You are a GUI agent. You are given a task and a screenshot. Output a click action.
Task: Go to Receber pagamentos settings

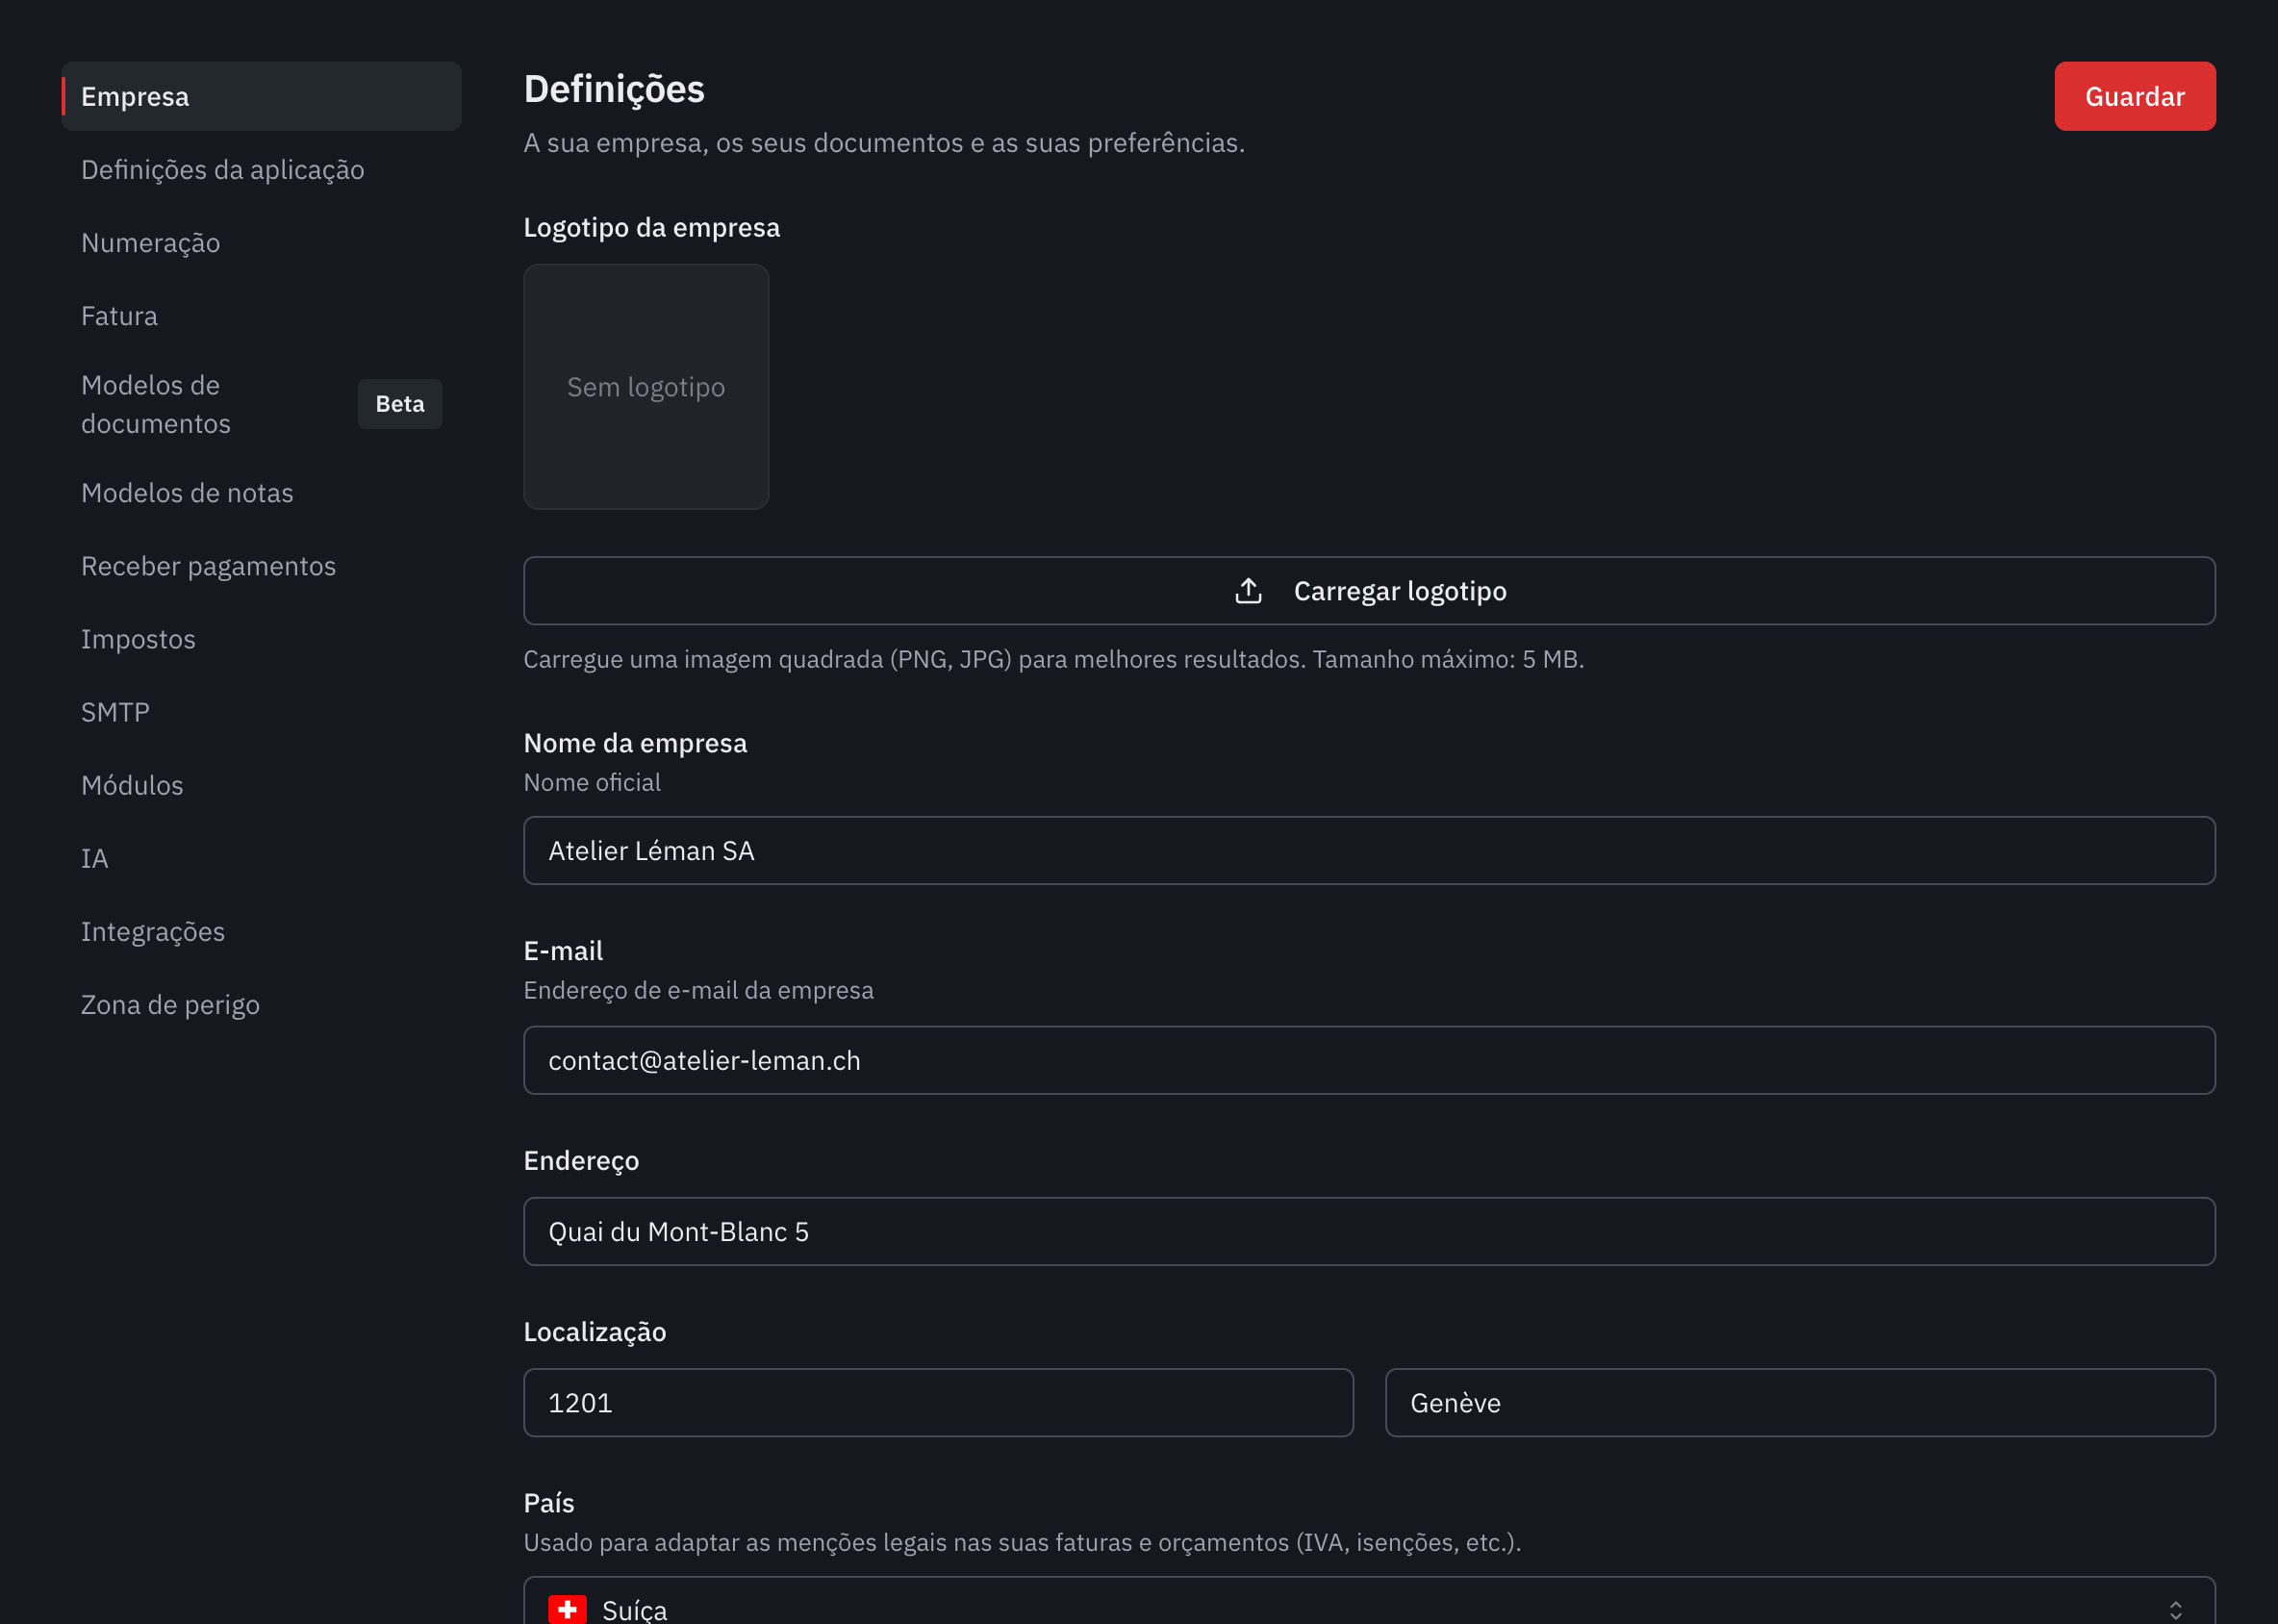click(261, 565)
